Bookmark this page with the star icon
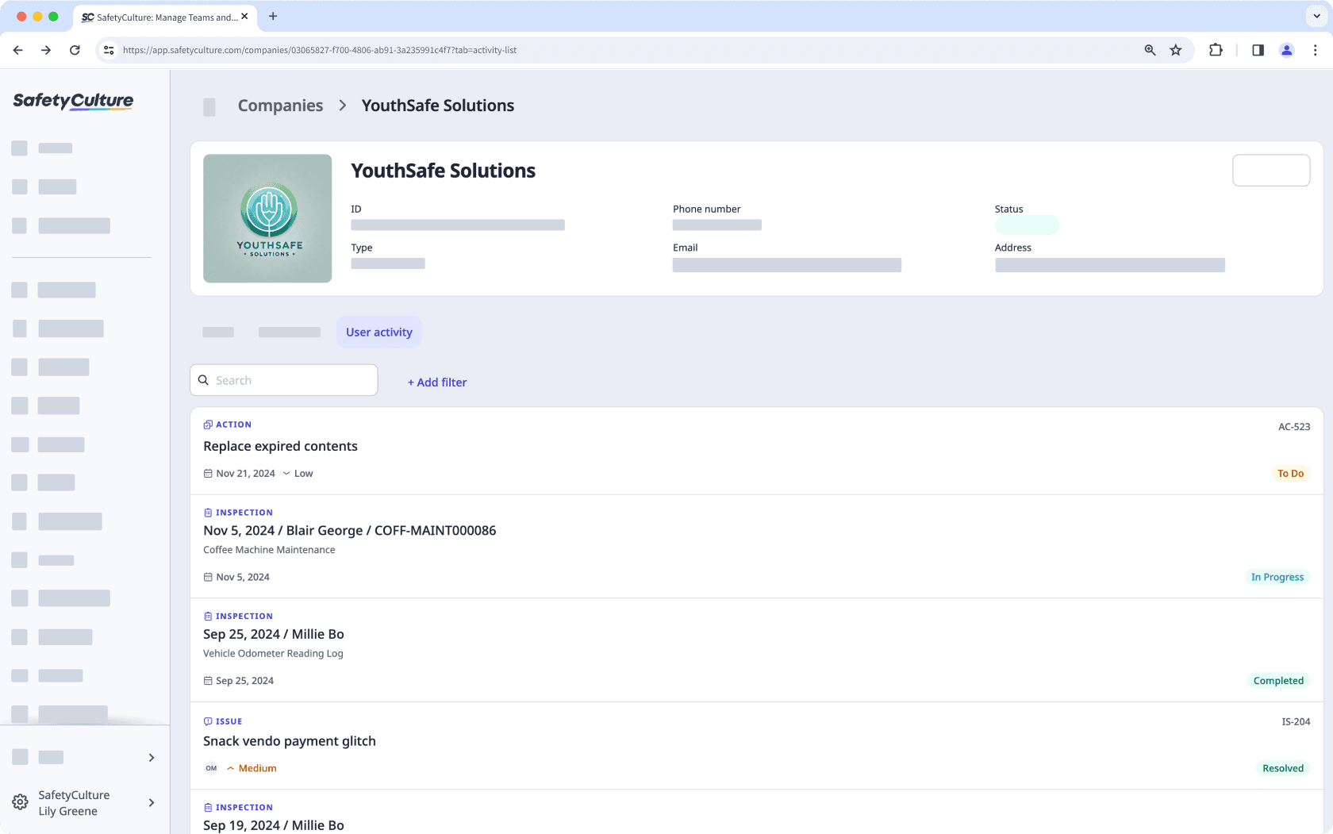The image size is (1333, 834). pos(1176,50)
